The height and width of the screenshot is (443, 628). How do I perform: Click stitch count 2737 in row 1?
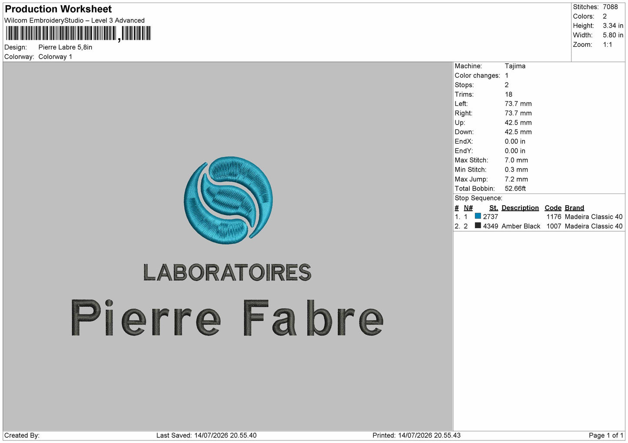(491, 217)
